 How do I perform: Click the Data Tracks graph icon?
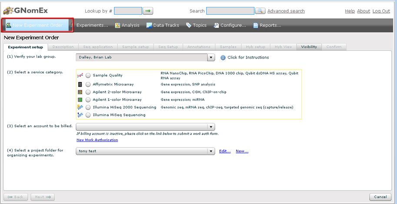[149, 25]
